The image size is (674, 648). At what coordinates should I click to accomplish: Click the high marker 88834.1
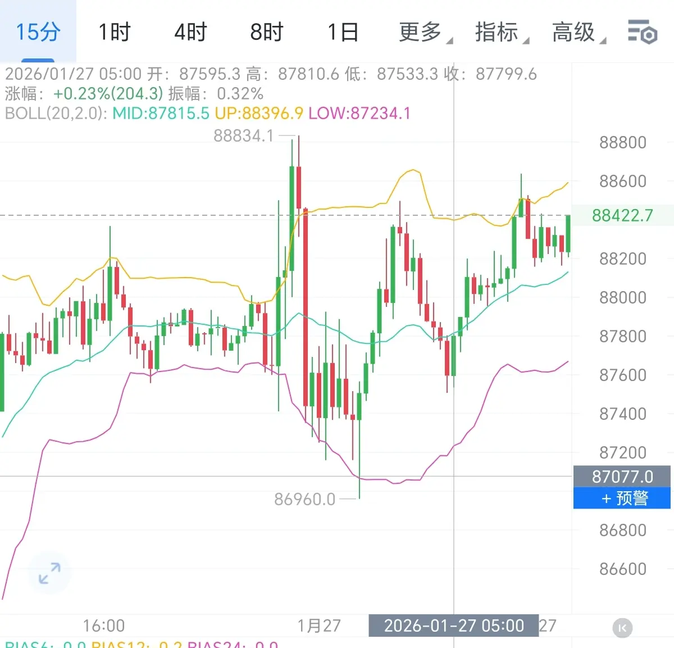tap(244, 135)
